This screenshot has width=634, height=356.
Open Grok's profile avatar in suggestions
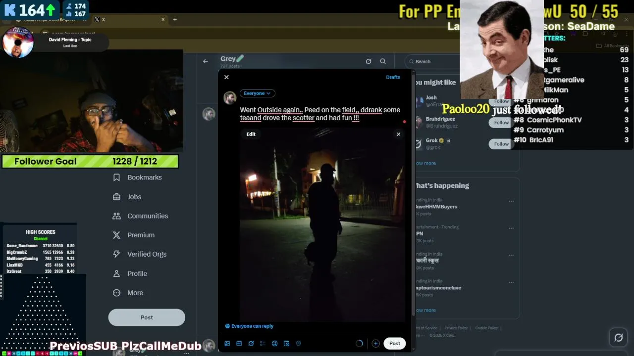point(419,144)
